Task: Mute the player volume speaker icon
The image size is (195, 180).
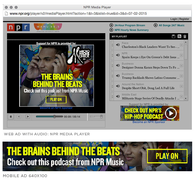Action: [x=91, y=116]
